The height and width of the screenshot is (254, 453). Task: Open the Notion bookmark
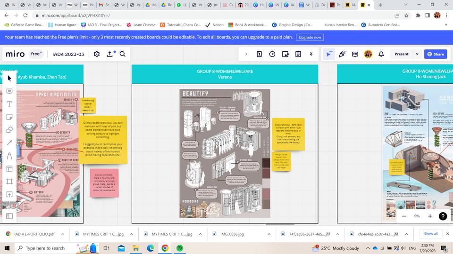[x=215, y=25]
